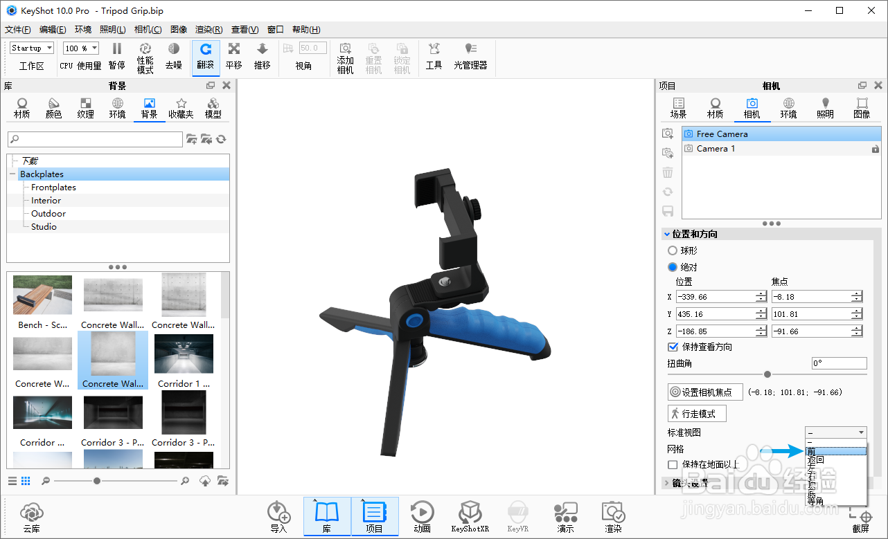Viewport: 888px width, 539px height.
Task: Toggle the 库 library panel button
Action: pos(326,517)
